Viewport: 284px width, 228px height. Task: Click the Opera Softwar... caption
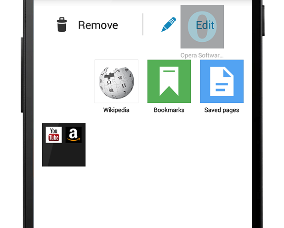click(202, 56)
